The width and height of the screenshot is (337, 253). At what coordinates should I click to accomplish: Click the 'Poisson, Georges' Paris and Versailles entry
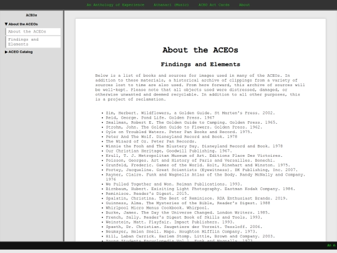click(x=190, y=161)
